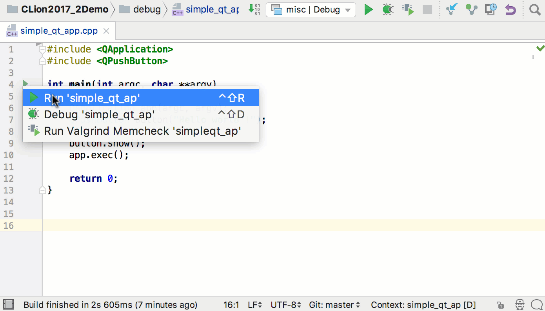Toggle tool windows icon in status bar
Image resolution: width=545 pixels, height=311 pixels.
[x=8, y=304]
